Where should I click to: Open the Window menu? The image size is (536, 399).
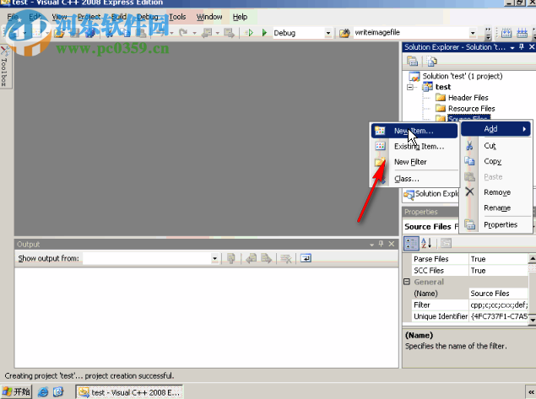coord(209,17)
